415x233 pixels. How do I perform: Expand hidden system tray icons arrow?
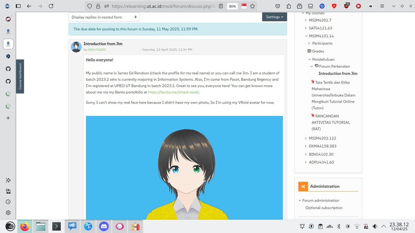point(383,226)
